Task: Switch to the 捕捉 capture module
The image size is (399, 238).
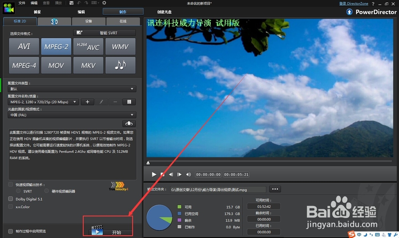Action: 38,12
